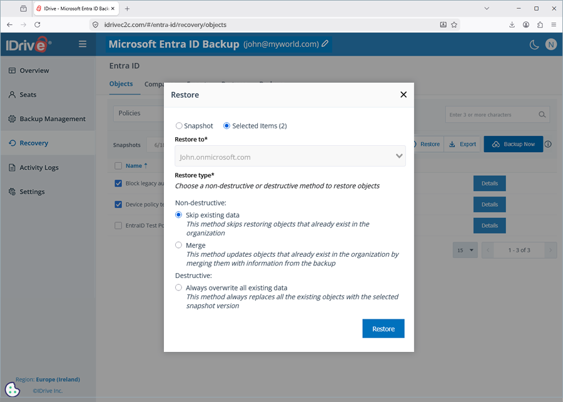Switch to dark mode moon icon

point(534,44)
